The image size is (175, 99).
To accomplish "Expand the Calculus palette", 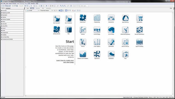I will [12, 17].
